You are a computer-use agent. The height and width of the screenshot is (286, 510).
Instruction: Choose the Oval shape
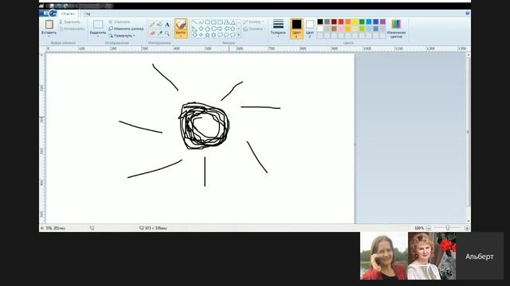[207, 22]
